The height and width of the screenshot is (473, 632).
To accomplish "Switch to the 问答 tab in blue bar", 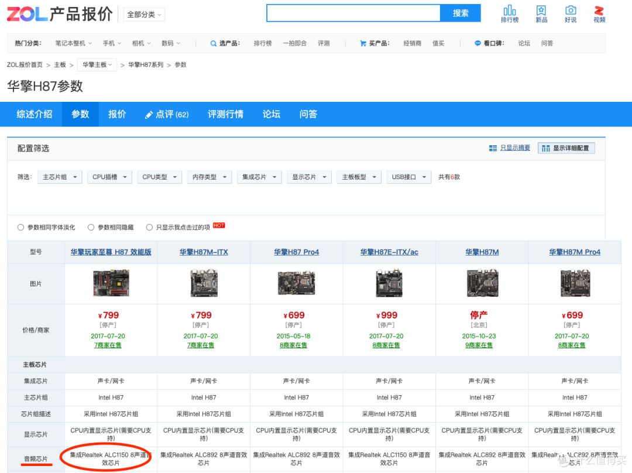I will click(308, 115).
